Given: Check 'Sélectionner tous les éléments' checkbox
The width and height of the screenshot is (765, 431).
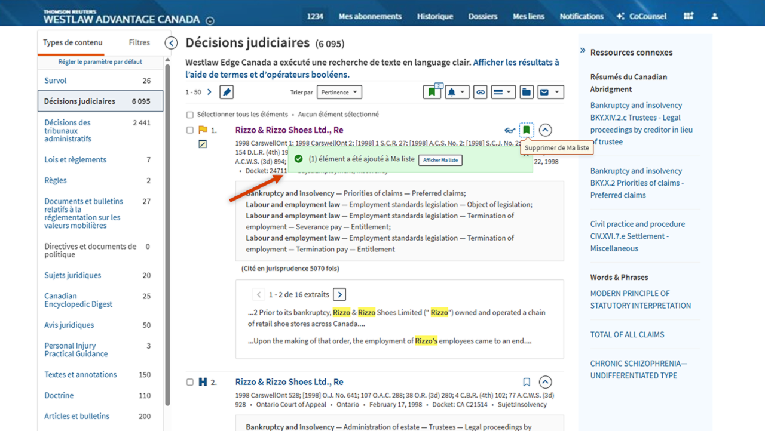Looking at the screenshot, I should click(x=190, y=115).
